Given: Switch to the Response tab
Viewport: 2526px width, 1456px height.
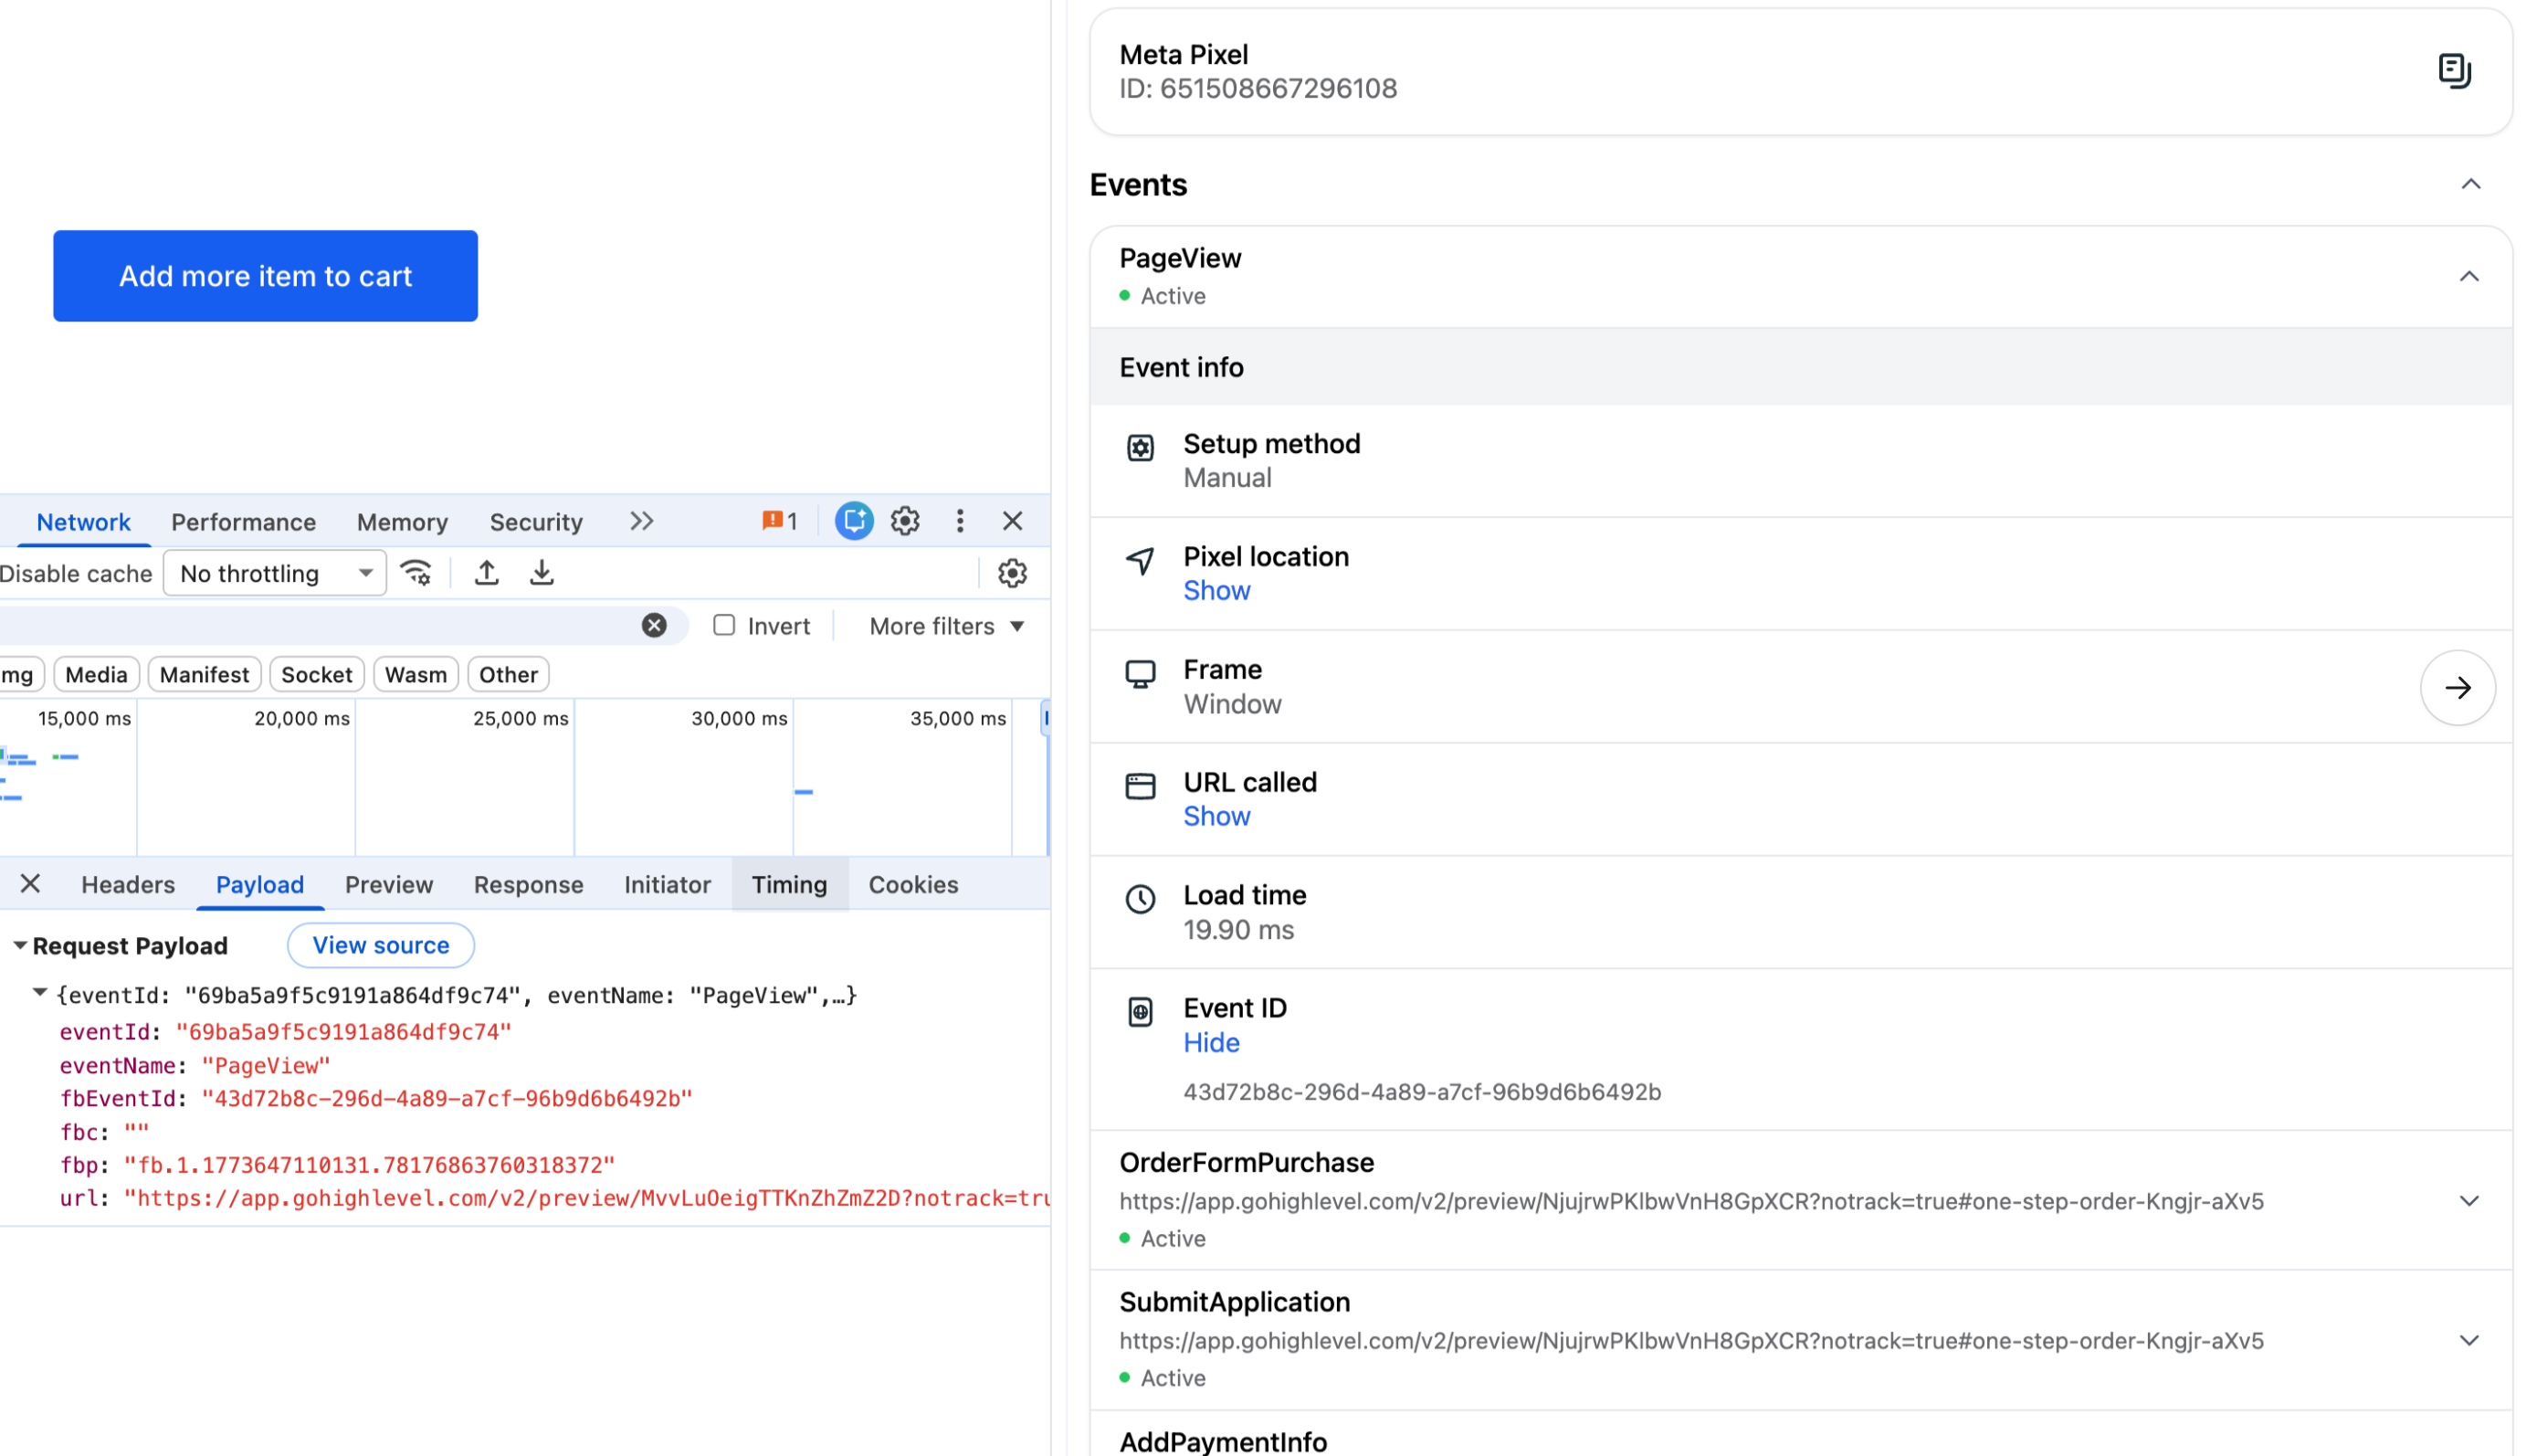Looking at the screenshot, I should [x=529, y=884].
